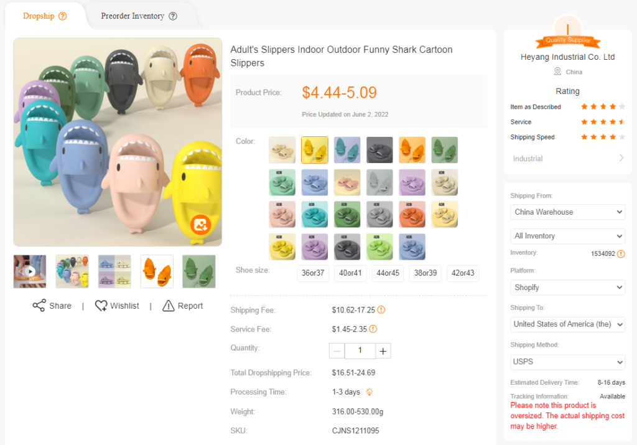The image size is (637, 445).
Task: Click the Shipping Fee info icon
Action: point(381,310)
